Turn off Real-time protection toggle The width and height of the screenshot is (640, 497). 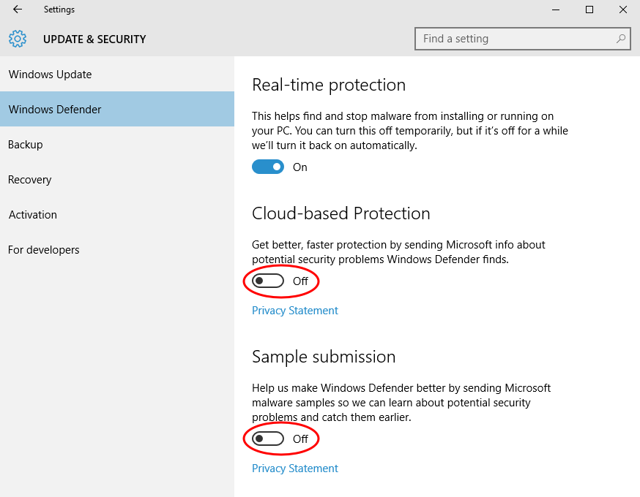coord(268,167)
